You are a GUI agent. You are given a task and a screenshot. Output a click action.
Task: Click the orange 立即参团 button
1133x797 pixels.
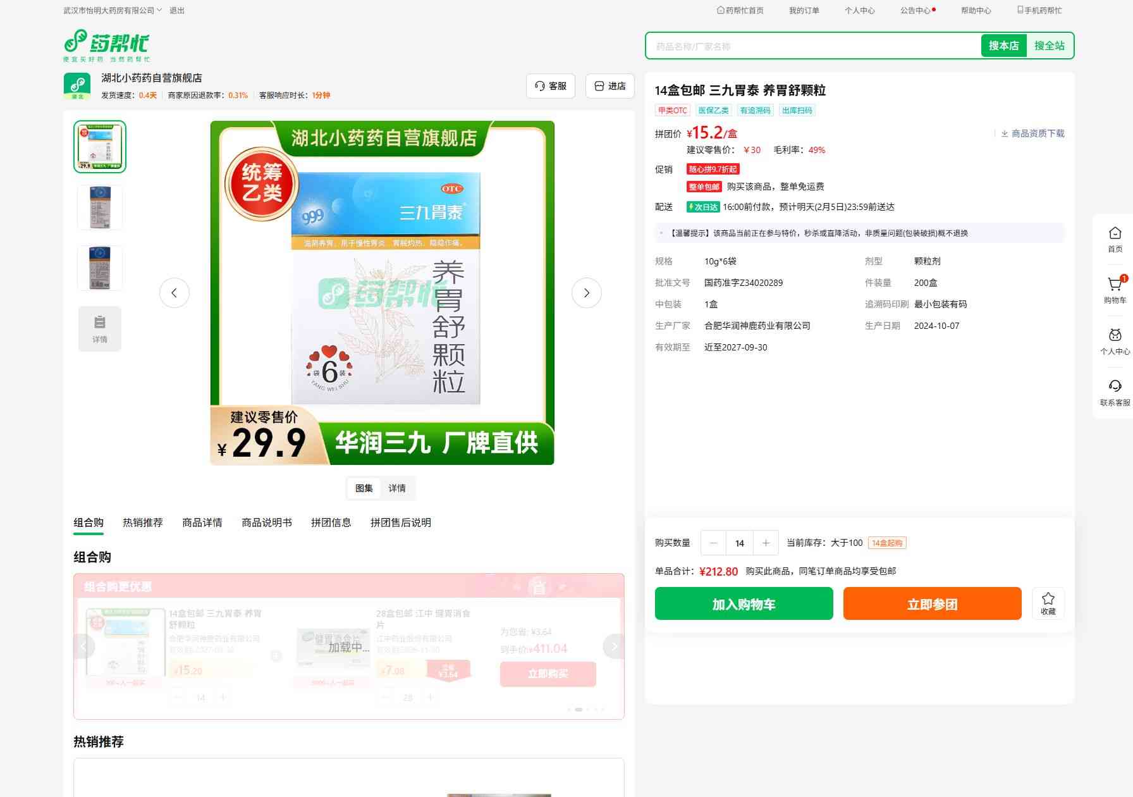tap(932, 604)
